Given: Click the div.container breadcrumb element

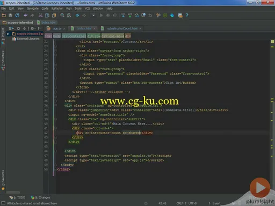Looking at the screenshot, I should (74, 36).
